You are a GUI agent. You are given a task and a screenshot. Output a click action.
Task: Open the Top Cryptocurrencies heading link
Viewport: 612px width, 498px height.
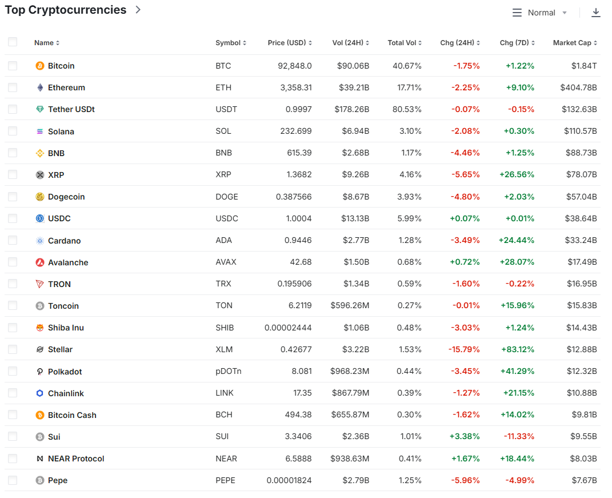tap(66, 10)
